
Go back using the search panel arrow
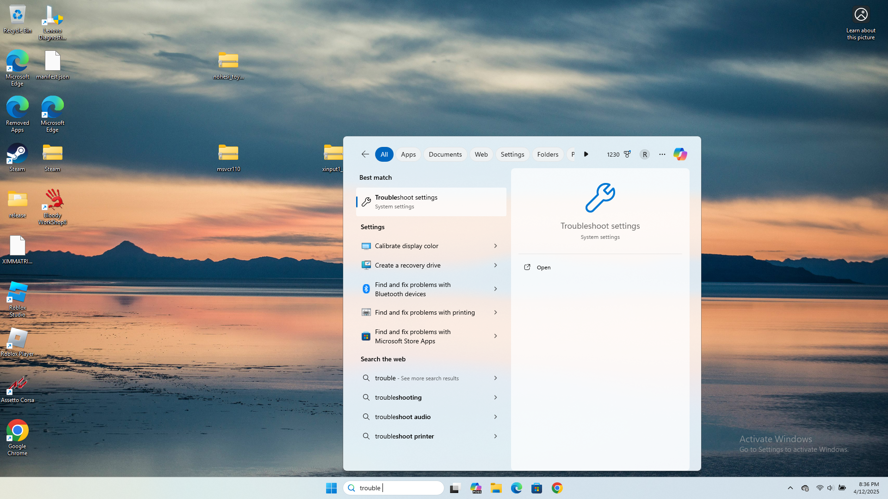click(x=365, y=154)
